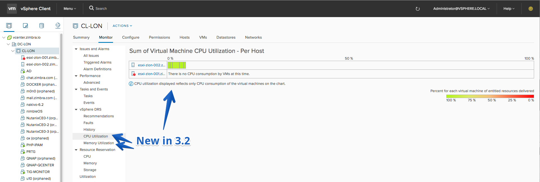Open VMs and Templates inventory view icon
This screenshot has height=182, width=540.
pyautogui.click(x=25, y=26)
